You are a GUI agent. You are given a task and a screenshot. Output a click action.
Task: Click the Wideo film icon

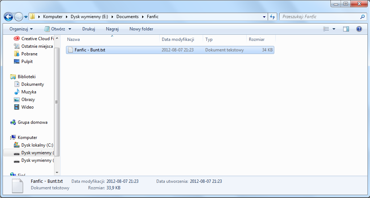tap(17, 107)
